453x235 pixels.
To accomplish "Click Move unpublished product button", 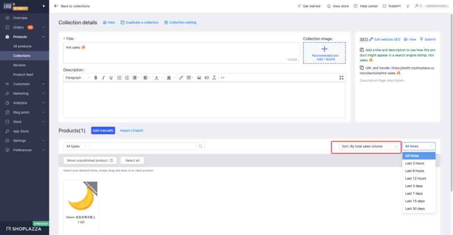I will click(90, 160).
